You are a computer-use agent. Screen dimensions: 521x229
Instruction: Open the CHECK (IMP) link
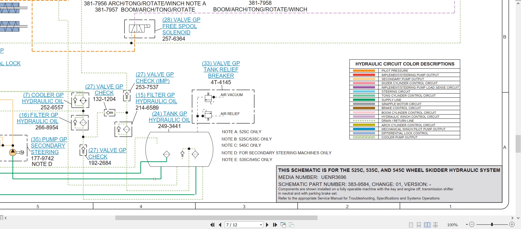click(x=153, y=81)
